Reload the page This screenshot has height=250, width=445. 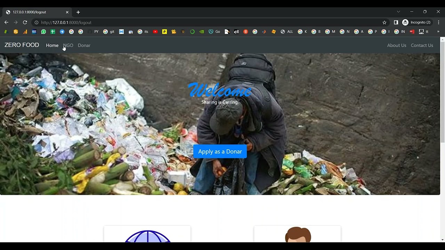(x=25, y=23)
